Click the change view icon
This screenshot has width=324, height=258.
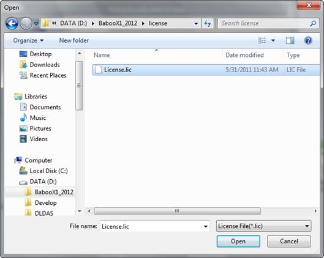coord(262,40)
